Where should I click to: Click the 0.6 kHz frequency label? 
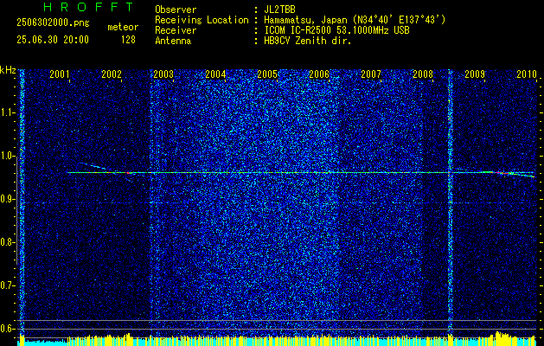point(8,329)
